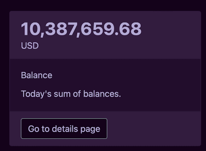Click the .68 decimal part of the amount
The width and height of the screenshot is (206, 151).
pos(128,29)
